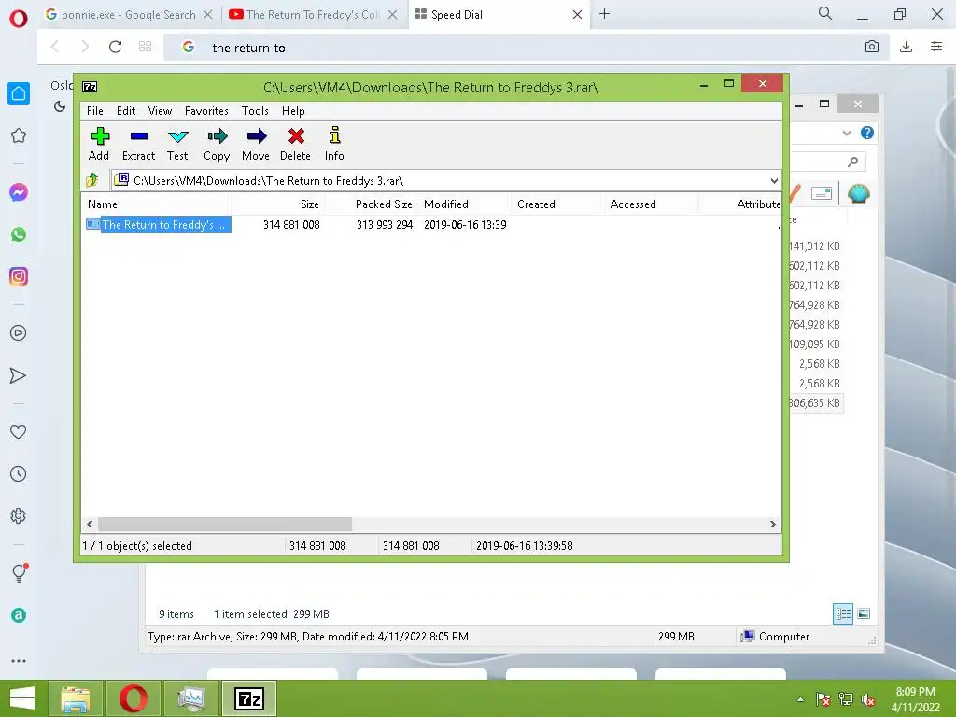Open Opera downloads panel
Viewport: 956px width, 717px height.
[x=906, y=47]
